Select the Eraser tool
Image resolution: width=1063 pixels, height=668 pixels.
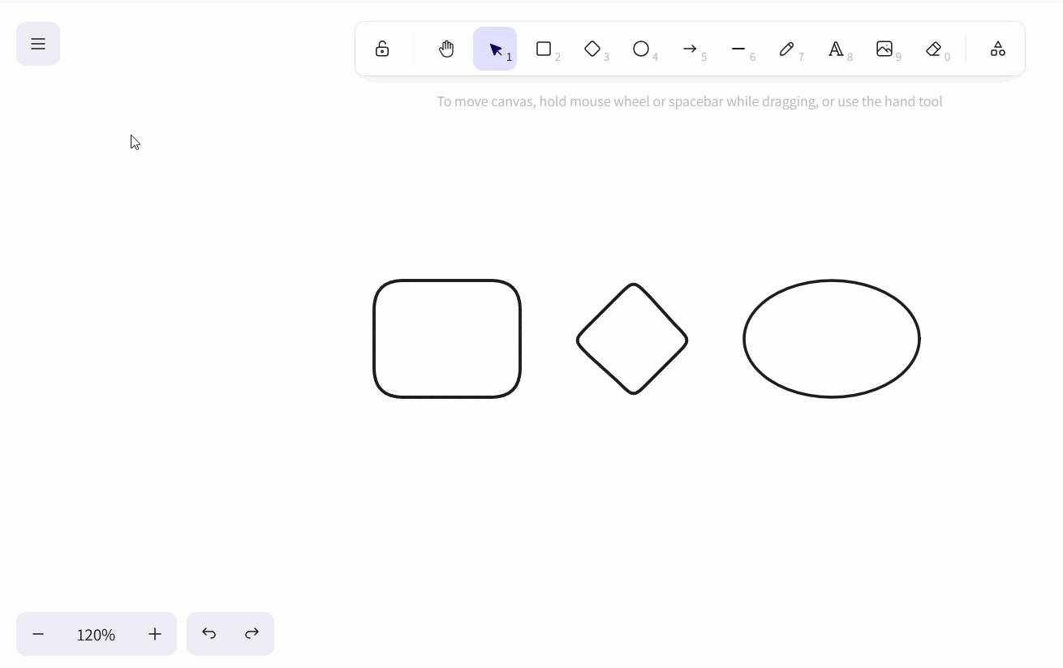[x=933, y=49]
